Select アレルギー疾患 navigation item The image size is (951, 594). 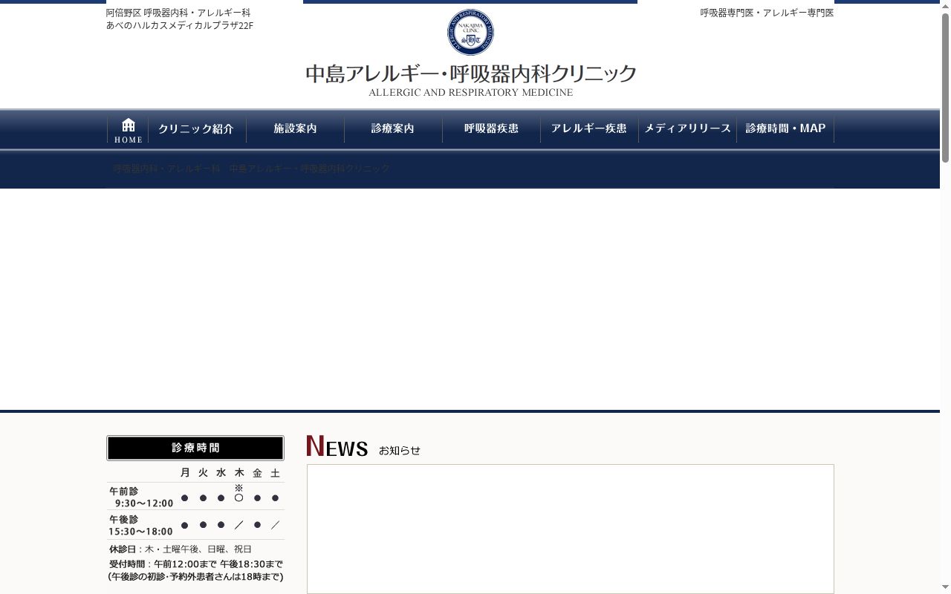click(589, 129)
